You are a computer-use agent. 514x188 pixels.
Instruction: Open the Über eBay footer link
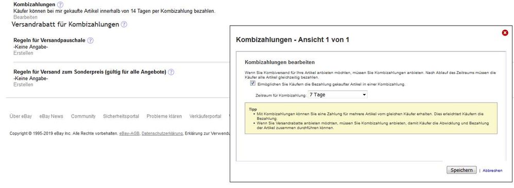[21, 116]
